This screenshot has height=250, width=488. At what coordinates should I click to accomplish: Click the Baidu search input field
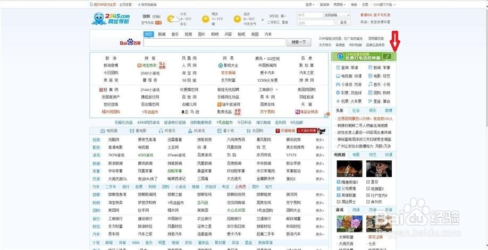[214, 42]
